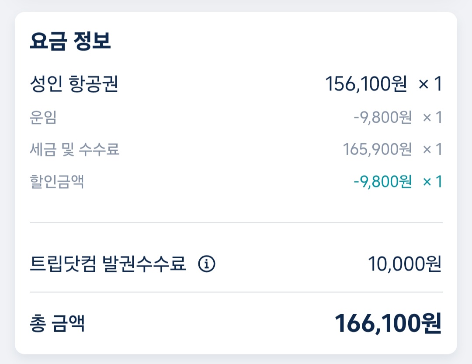472x364 pixels.
Task: Click the 요금 정보 heading
Action: pyautogui.click(x=70, y=41)
